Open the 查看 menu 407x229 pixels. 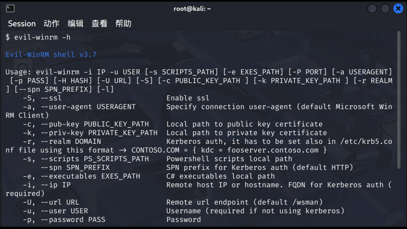99,24
